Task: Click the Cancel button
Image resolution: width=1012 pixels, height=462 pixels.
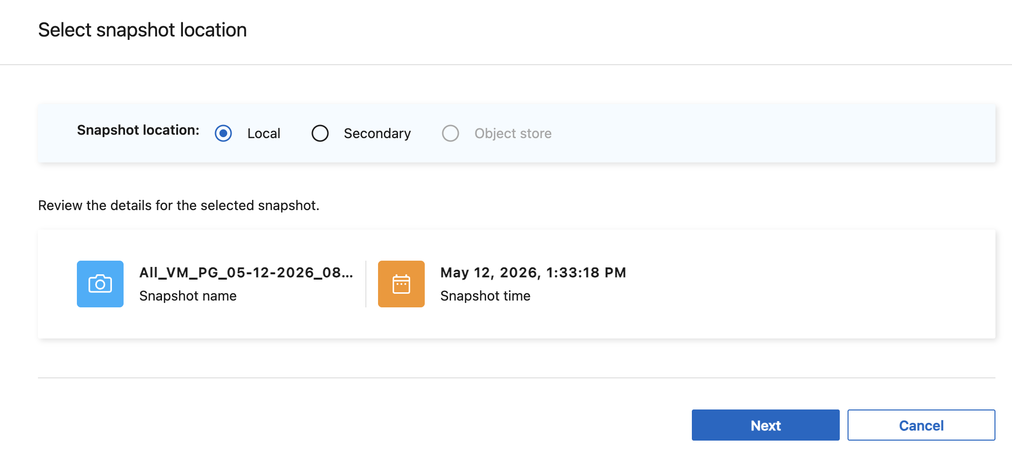Action: pyautogui.click(x=922, y=425)
